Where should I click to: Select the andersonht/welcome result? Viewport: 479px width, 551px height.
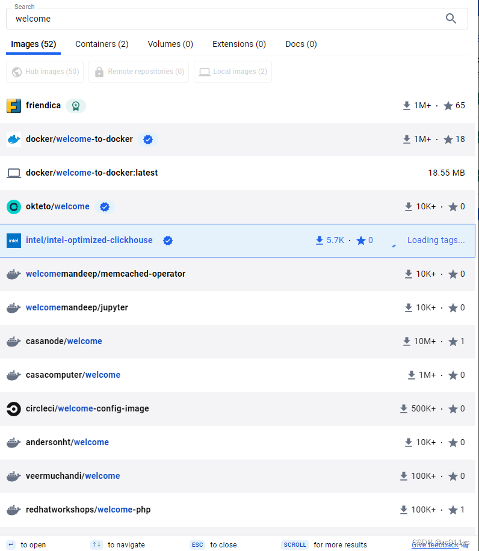(x=238, y=443)
